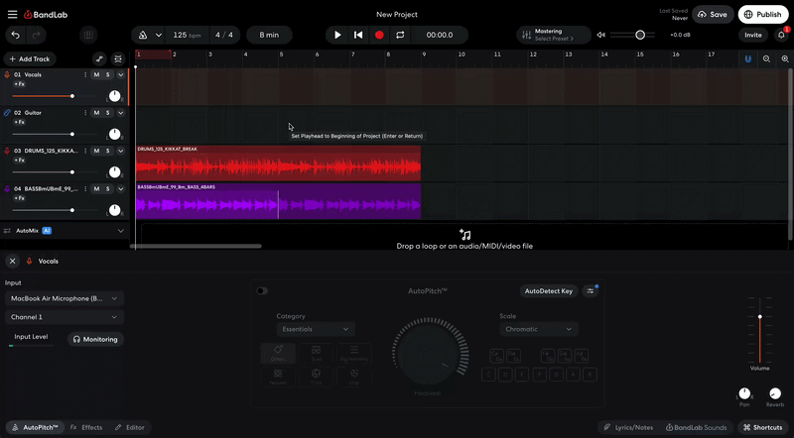Click the Add Track button
The image size is (794, 438).
click(30, 59)
